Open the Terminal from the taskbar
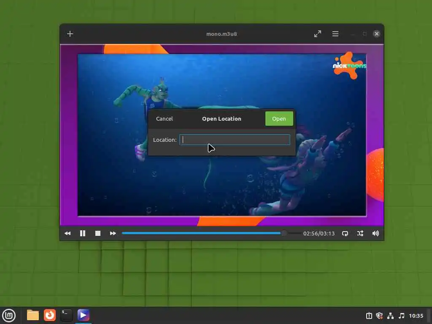432x324 pixels. pyautogui.click(x=66, y=315)
